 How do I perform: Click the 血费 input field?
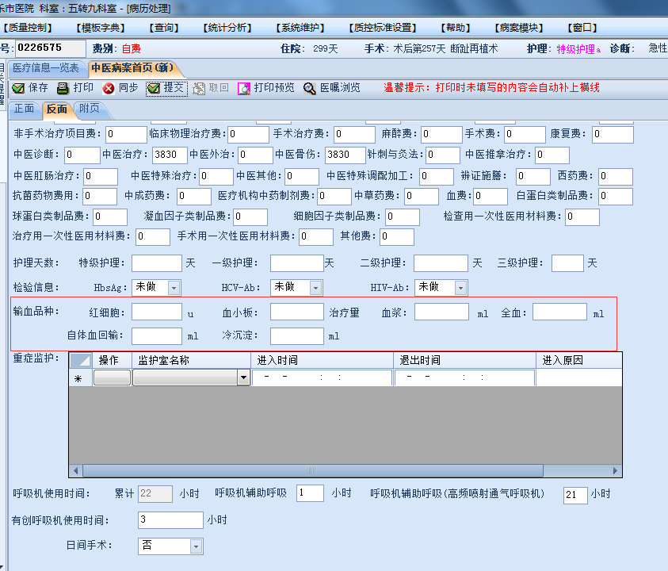coord(491,197)
